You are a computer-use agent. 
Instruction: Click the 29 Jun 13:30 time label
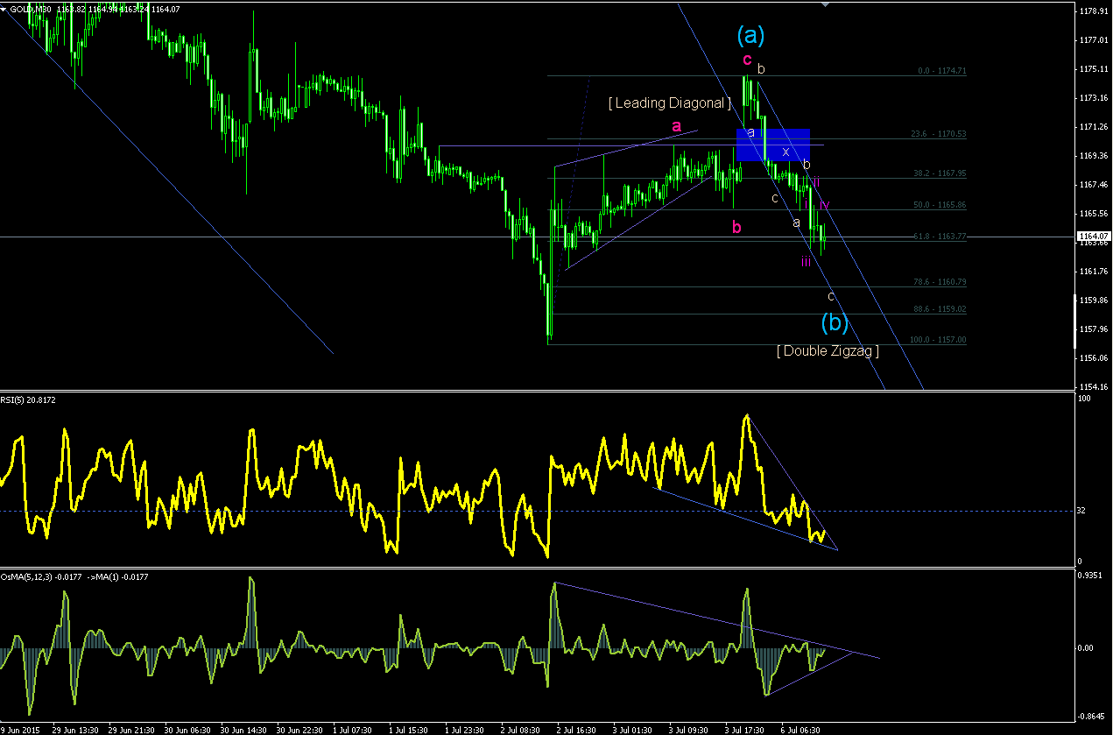point(74,729)
